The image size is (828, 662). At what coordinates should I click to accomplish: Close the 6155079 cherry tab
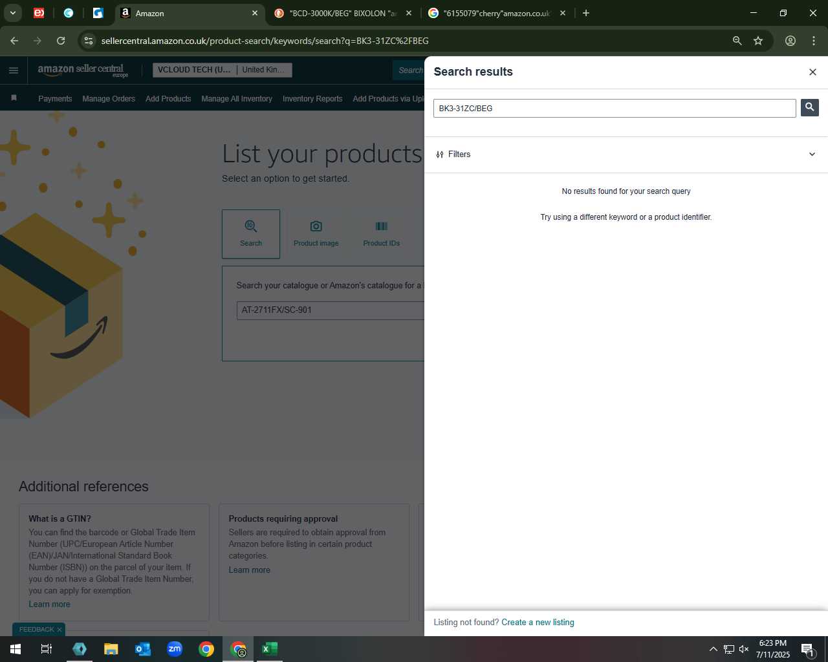coord(563,13)
